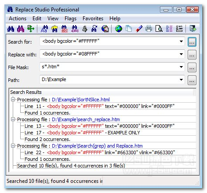207x193 pixels.
Task: Open the Search for dropdown arrow
Action: click(x=181, y=41)
